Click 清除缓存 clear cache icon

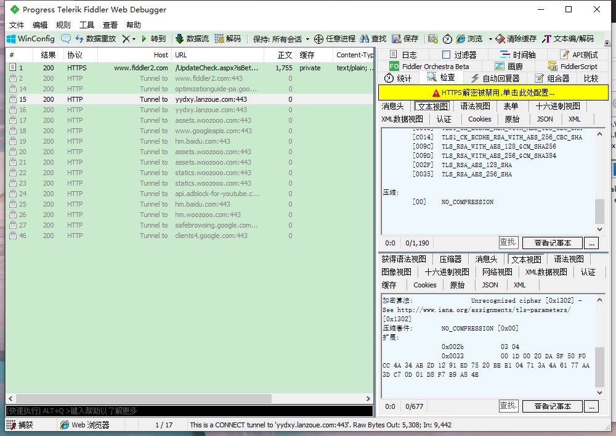pyautogui.click(x=516, y=38)
